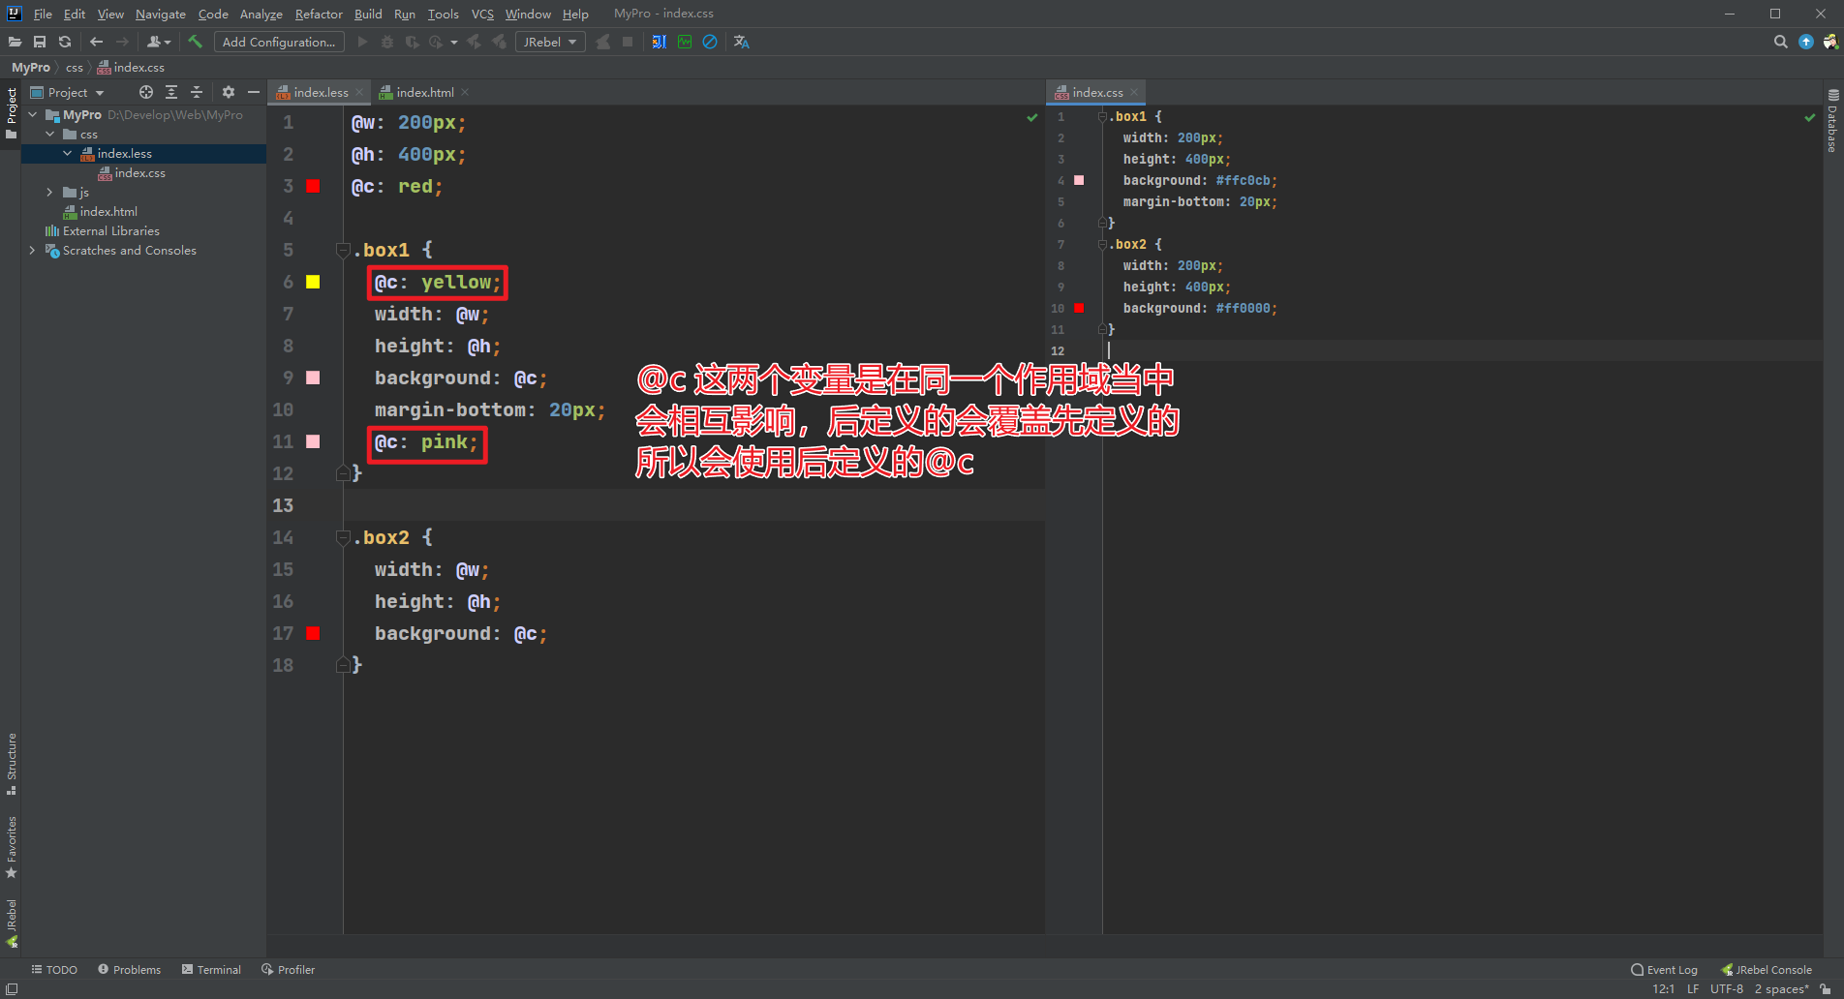Collapse the css folder in tree
This screenshot has width=1844, height=999.
pos(50,134)
